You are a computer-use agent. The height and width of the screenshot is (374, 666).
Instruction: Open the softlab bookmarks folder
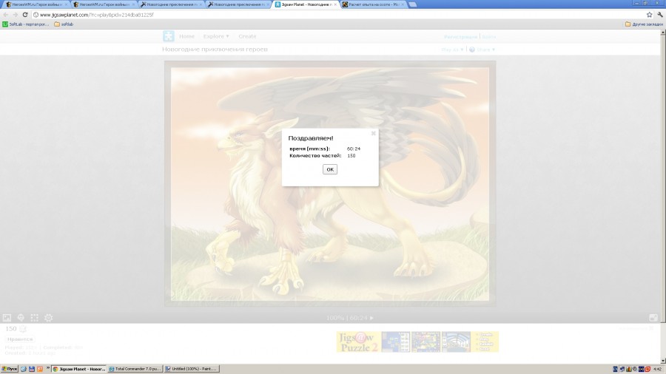coord(64,24)
